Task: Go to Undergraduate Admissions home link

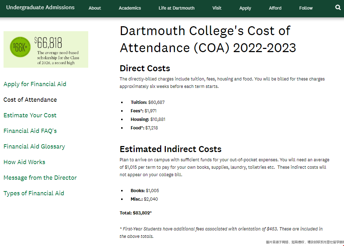Action: click(40, 7)
